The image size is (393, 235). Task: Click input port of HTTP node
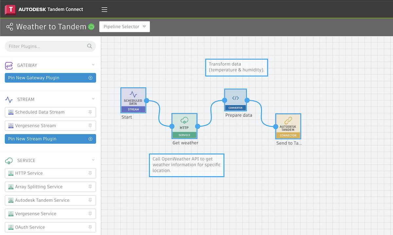tap(172, 126)
